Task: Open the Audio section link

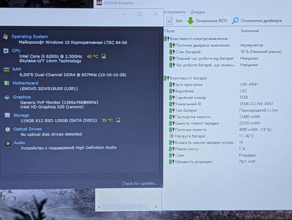Action: (x=19, y=143)
